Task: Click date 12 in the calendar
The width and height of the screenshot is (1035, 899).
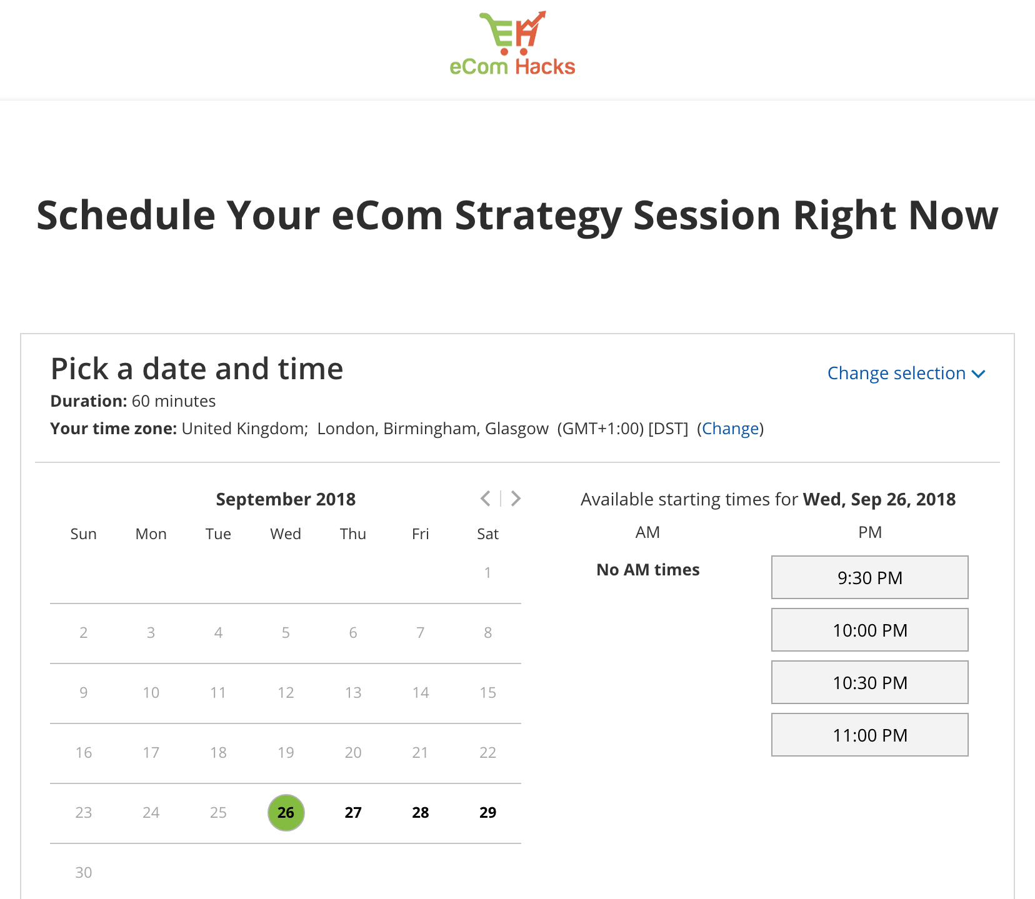Action: 286,693
